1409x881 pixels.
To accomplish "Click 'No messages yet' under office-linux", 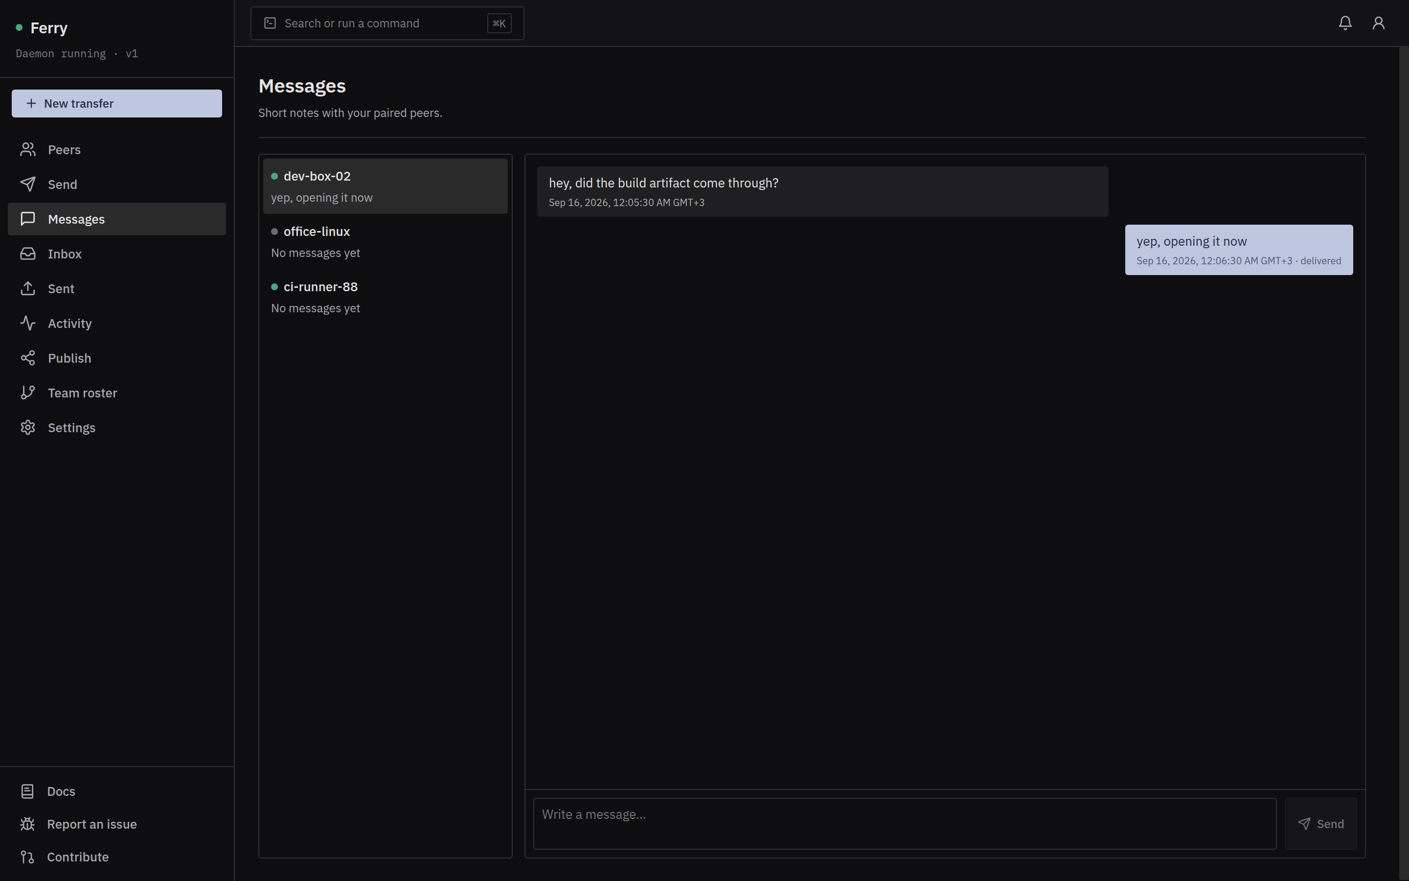I will pos(316,253).
